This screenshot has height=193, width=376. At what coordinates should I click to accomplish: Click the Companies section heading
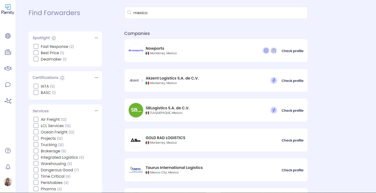point(137,33)
